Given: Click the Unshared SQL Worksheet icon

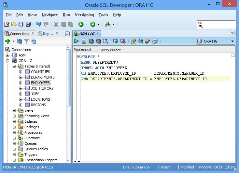Looking at the screenshot, I should pos(134,41).
